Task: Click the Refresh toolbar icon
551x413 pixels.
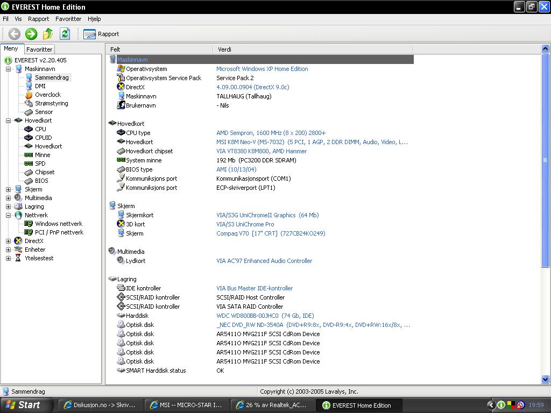Action: [x=65, y=34]
